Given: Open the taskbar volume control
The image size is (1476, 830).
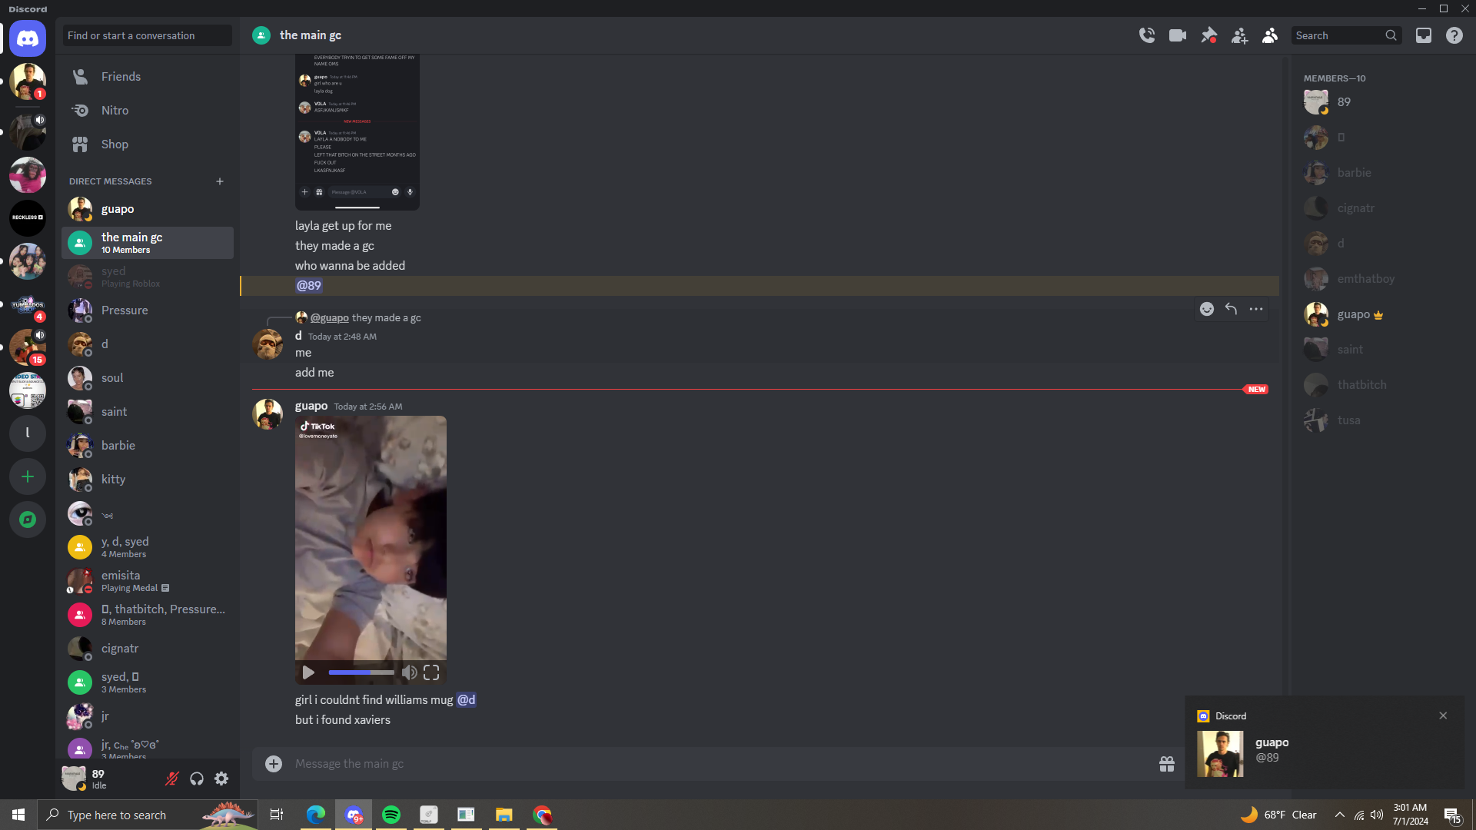Looking at the screenshot, I should (1377, 815).
